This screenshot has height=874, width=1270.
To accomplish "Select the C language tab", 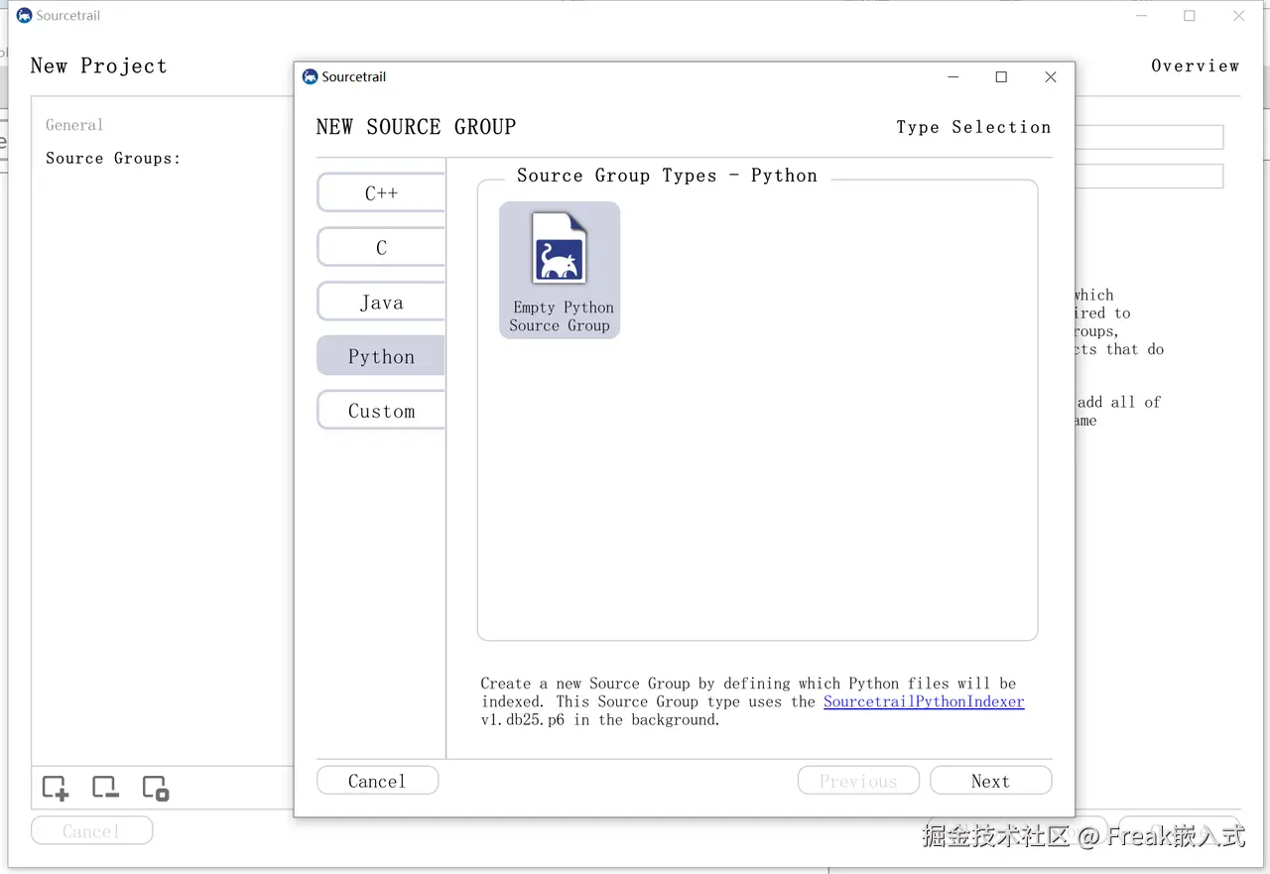I will coord(381,247).
